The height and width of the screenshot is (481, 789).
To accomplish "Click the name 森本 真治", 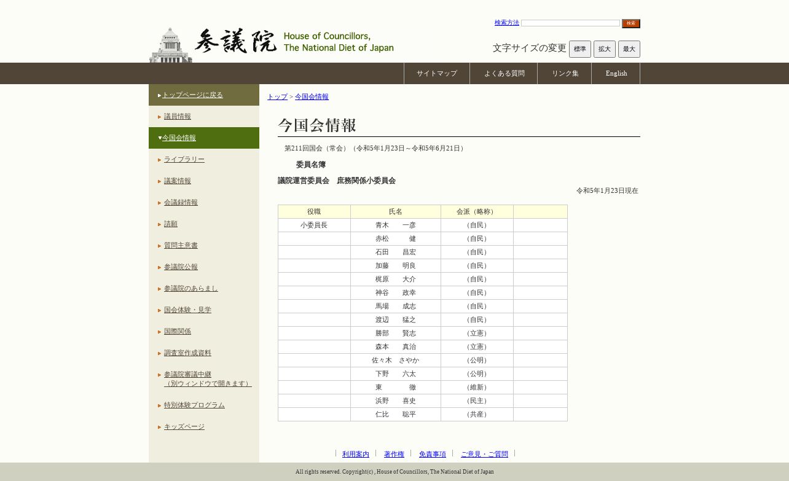I will [396, 347].
